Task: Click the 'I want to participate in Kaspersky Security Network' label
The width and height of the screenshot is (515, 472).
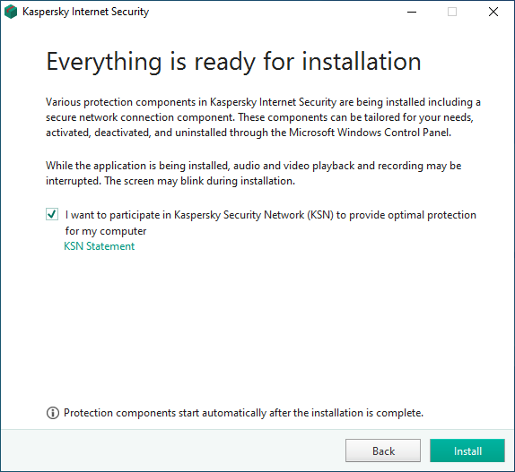Action: click(x=271, y=223)
